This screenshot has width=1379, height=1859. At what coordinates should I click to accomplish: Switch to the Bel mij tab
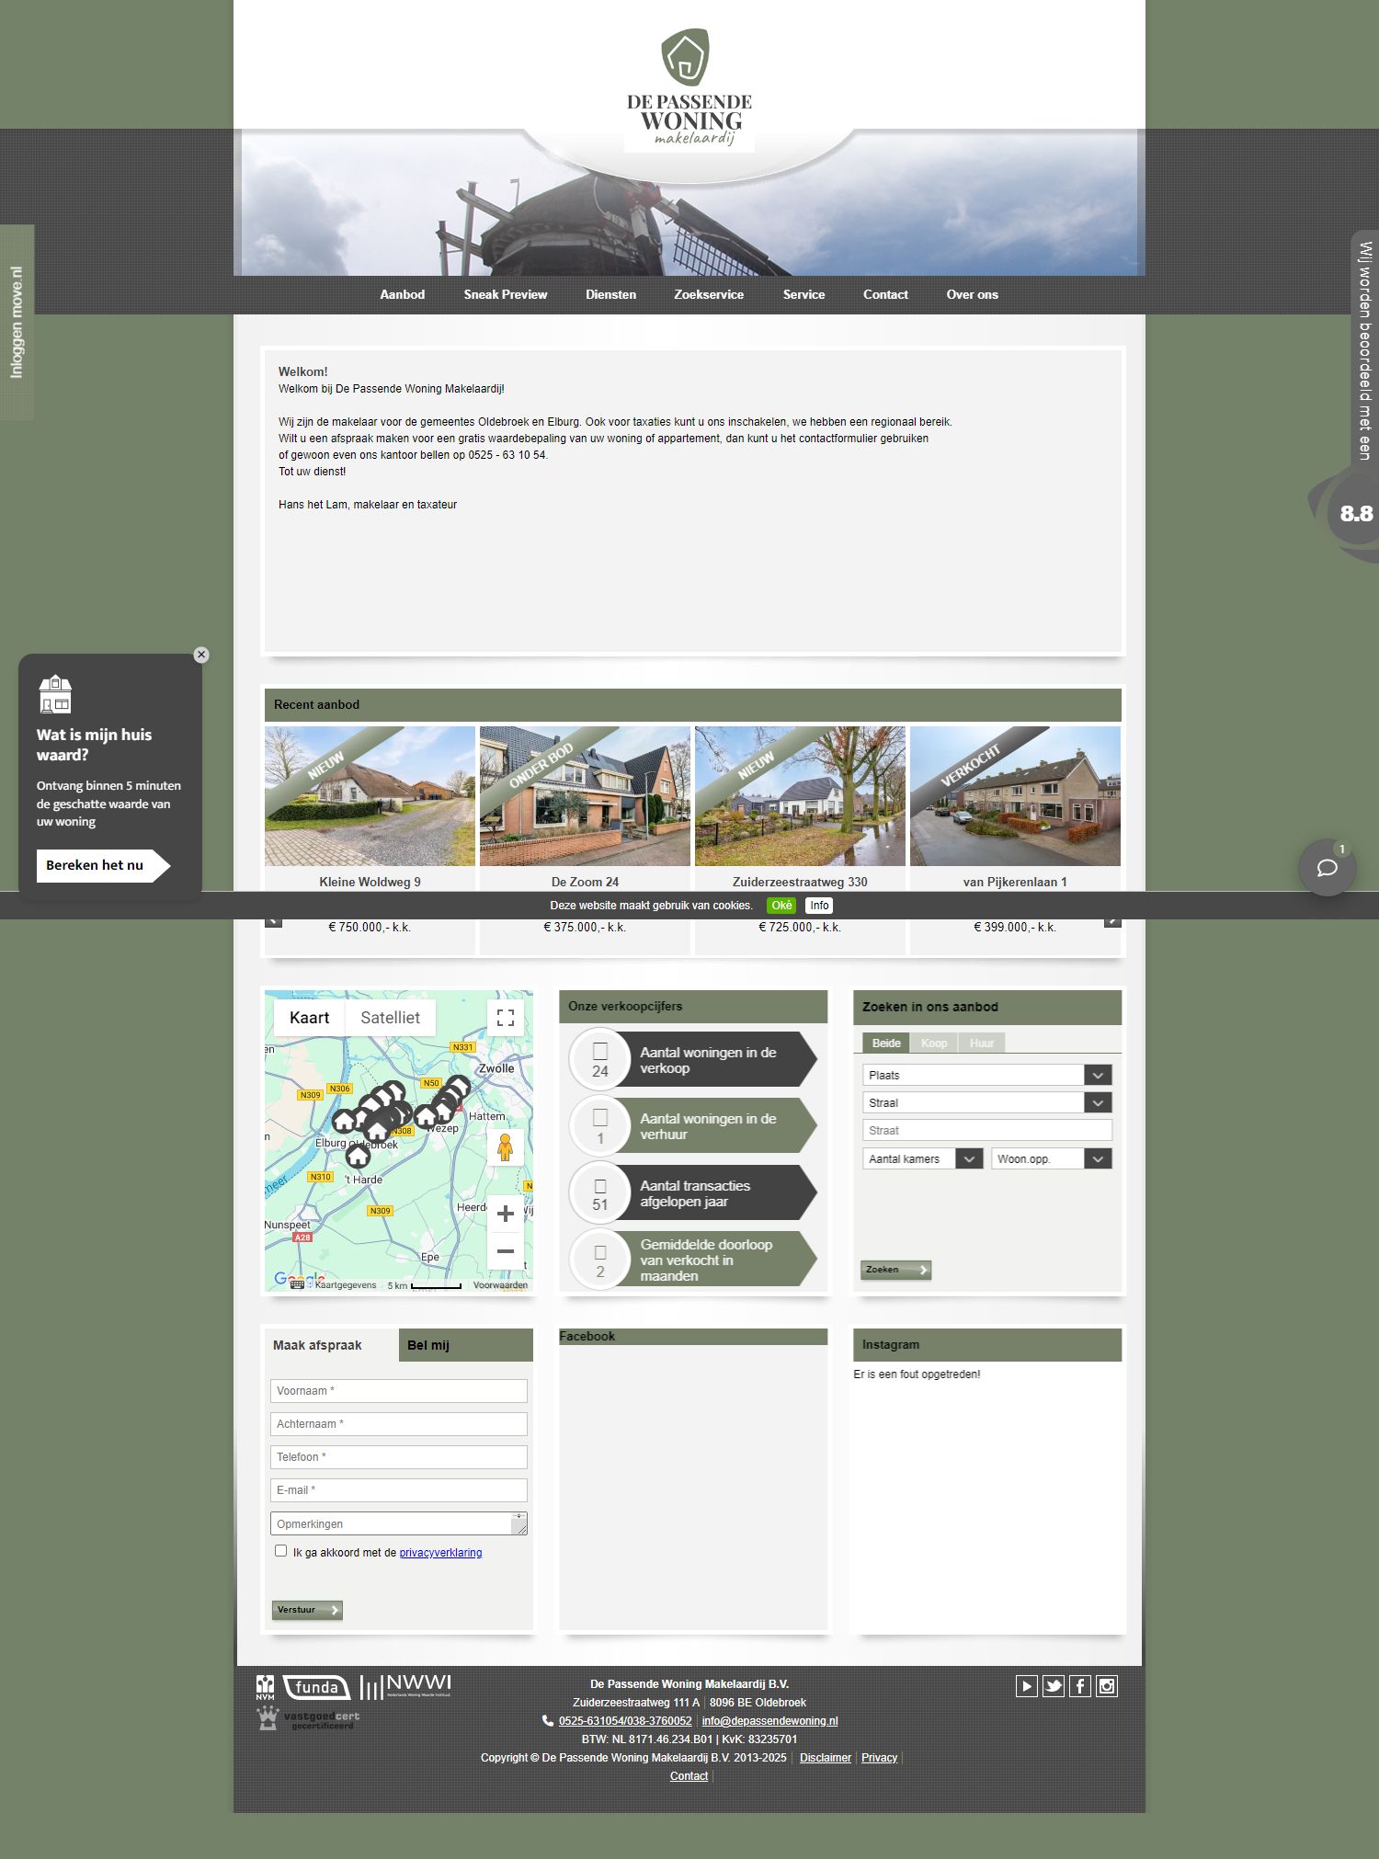coord(465,1345)
